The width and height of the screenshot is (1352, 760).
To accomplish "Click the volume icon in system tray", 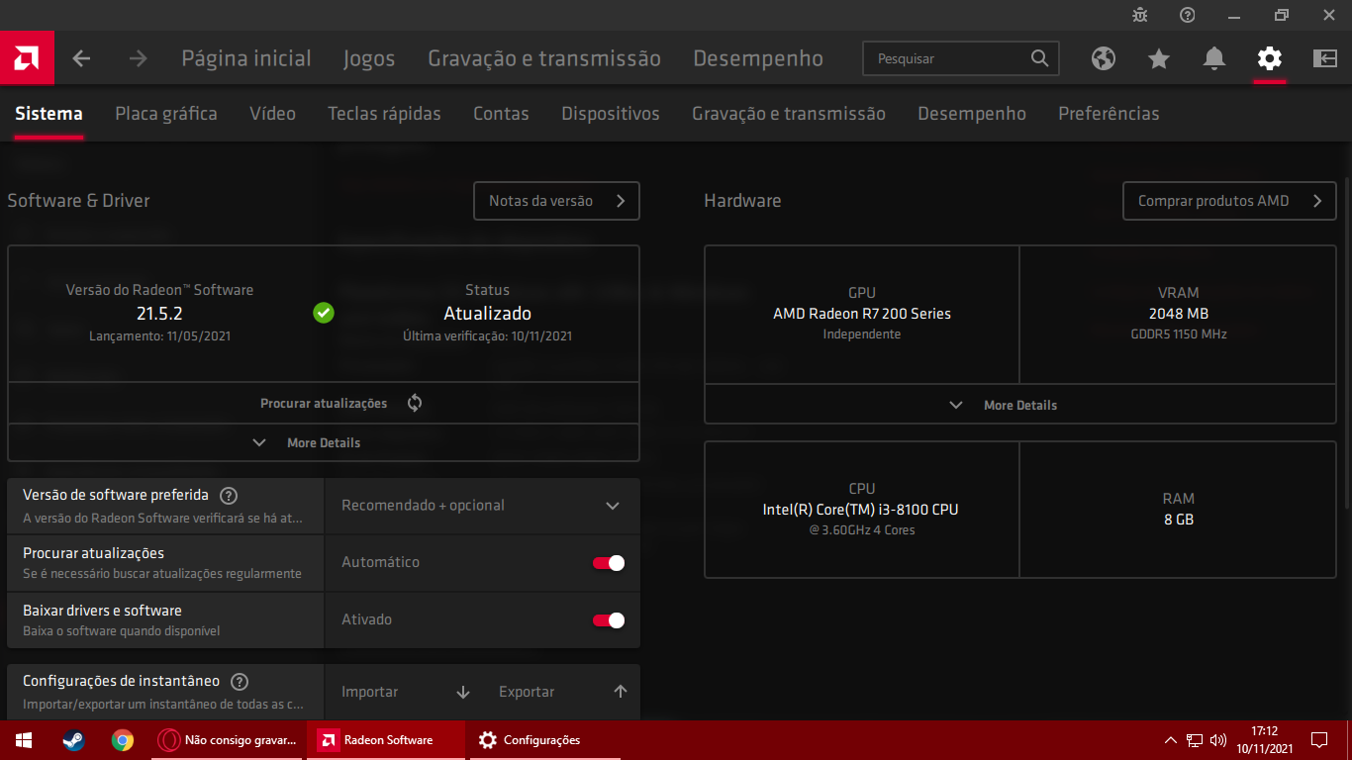I will tap(1218, 740).
